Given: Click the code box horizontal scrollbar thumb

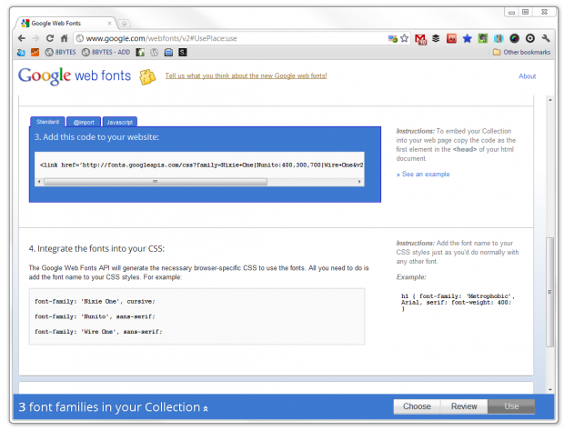Looking at the screenshot, I should click(x=156, y=182).
